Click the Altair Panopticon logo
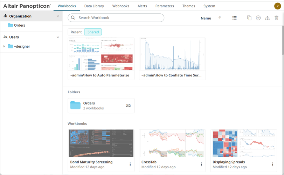Viewport: 284px width, 175px height. pos(27,6)
